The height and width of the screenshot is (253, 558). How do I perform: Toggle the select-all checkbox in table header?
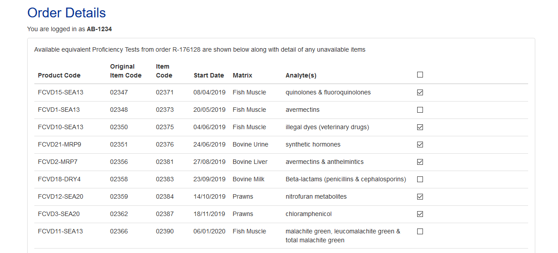(x=420, y=75)
